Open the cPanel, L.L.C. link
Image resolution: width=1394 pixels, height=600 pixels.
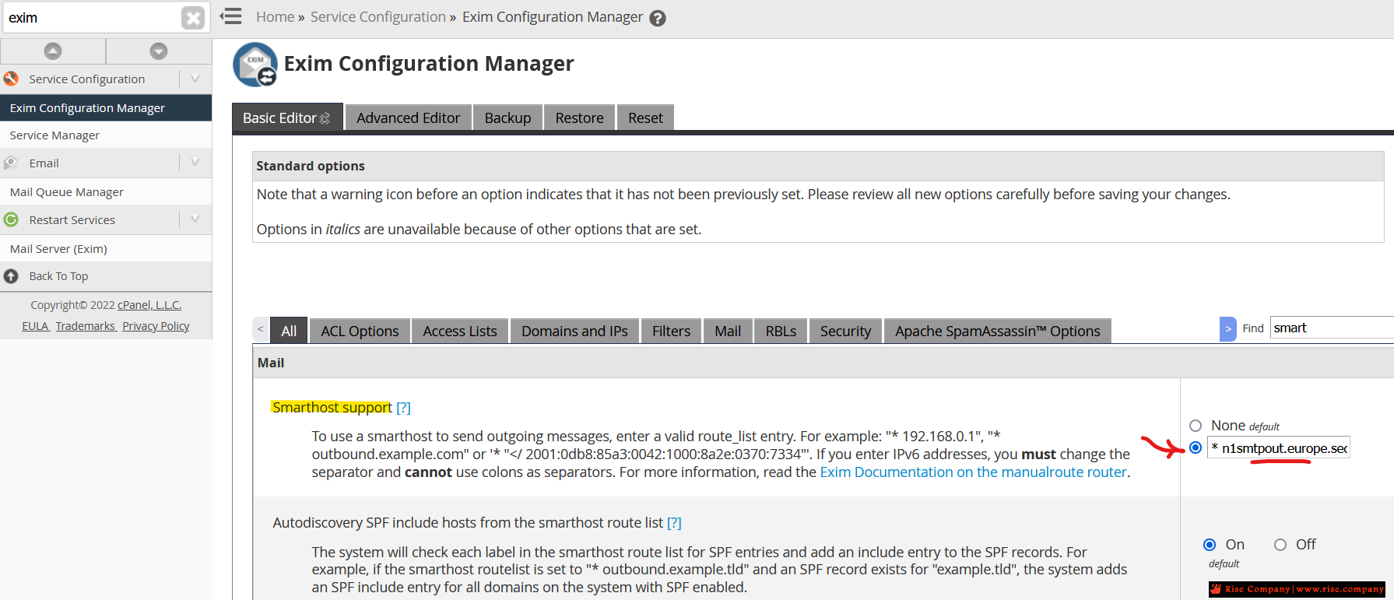149,305
